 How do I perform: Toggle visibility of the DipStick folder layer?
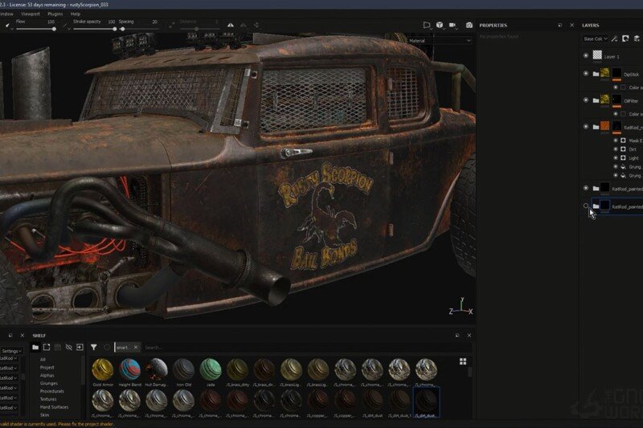586,74
